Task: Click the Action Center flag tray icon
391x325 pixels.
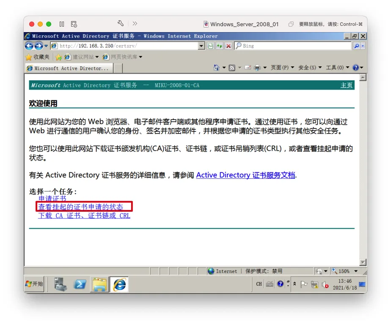Action: click(304, 284)
